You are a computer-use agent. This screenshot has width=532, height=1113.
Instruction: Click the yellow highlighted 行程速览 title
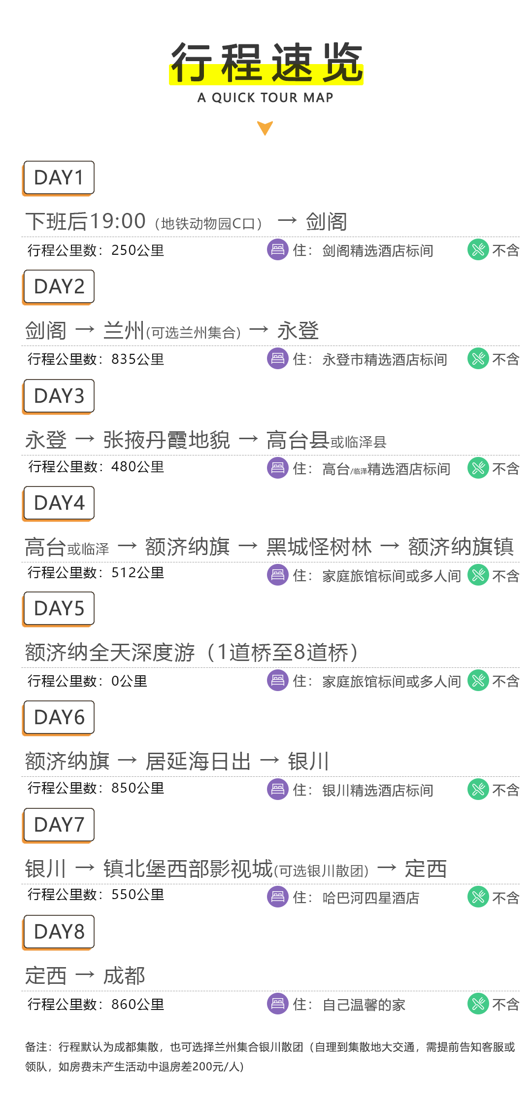(x=266, y=63)
